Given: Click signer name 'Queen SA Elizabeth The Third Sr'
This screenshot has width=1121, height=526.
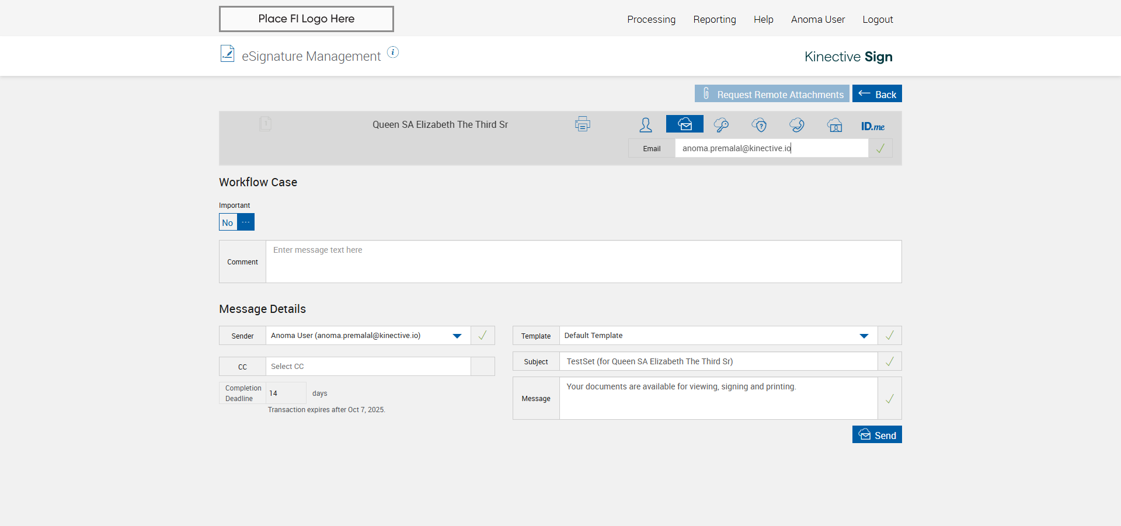Looking at the screenshot, I should tap(440, 124).
